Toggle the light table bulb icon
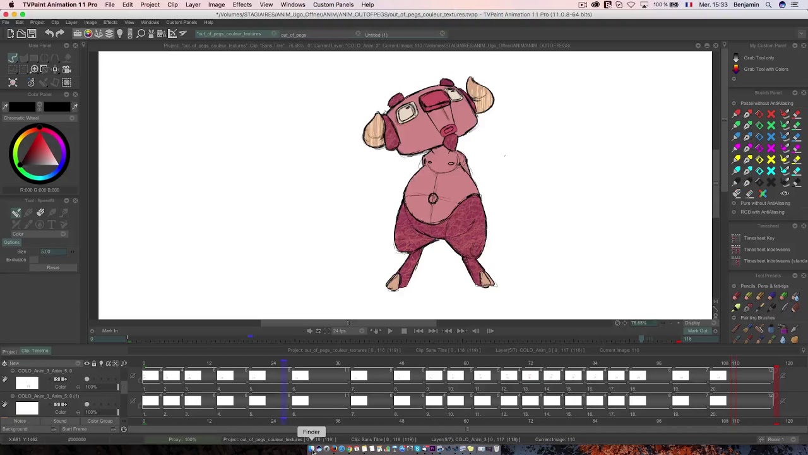The width and height of the screenshot is (808, 455). (x=120, y=33)
